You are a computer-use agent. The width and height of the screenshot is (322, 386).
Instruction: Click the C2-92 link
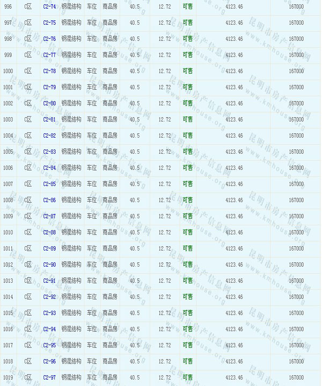(x=49, y=297)
